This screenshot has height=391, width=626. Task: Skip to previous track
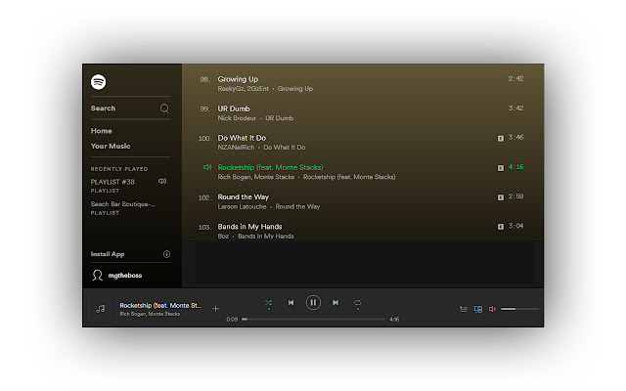click(x=291, y=303)
